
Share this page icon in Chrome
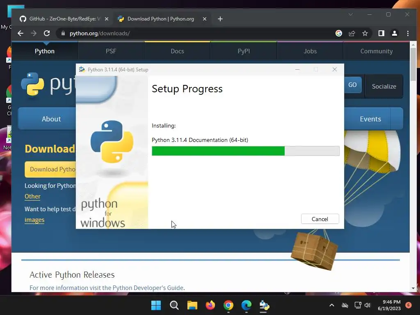[x=352, y=33]
